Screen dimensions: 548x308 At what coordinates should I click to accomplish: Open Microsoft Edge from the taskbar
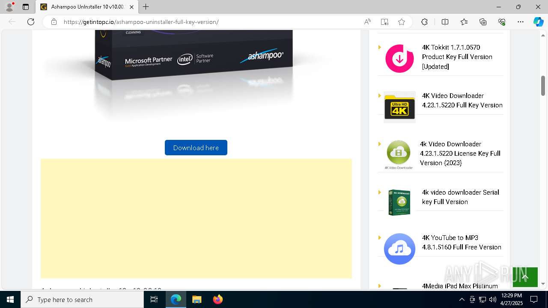click(x=176, y=299)
